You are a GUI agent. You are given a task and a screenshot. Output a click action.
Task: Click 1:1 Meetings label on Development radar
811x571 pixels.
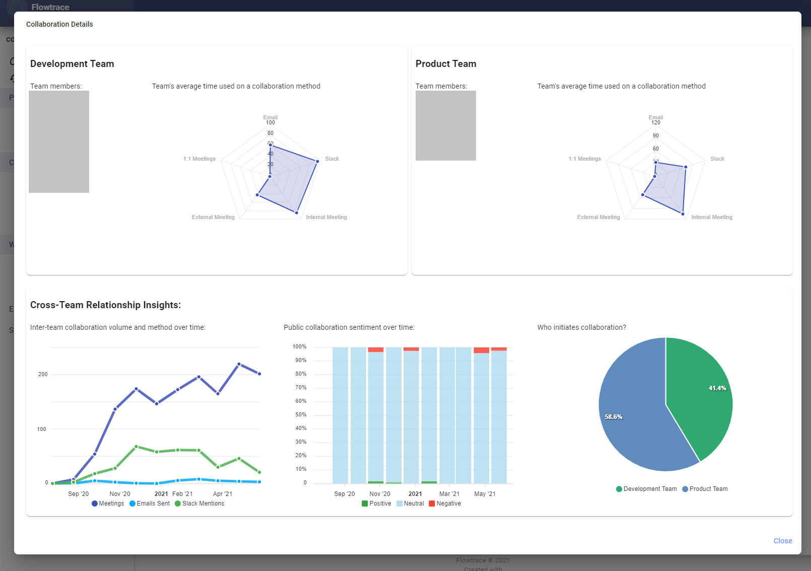pos(199,159)
